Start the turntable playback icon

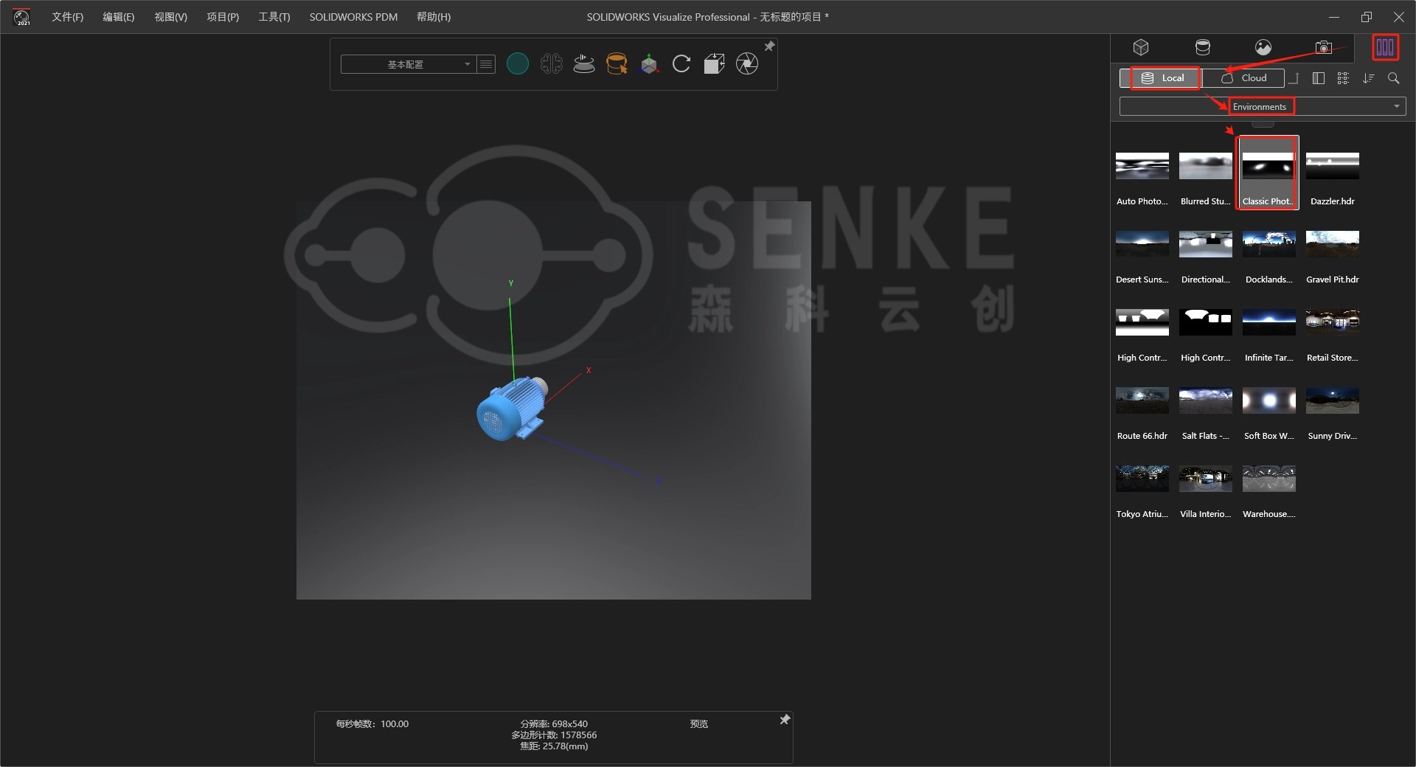pos(584,64)
